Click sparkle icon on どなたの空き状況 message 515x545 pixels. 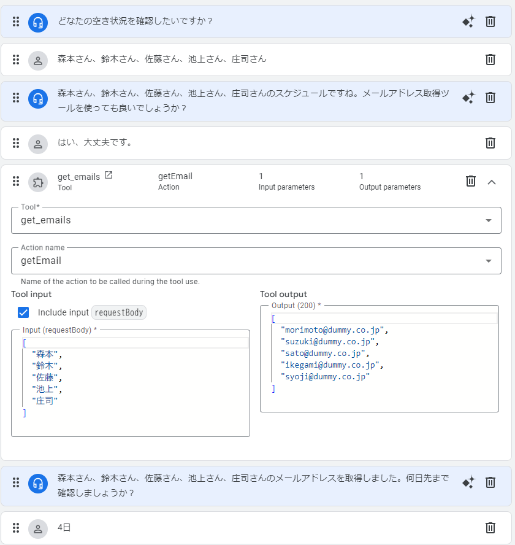[x=468, y=21]
